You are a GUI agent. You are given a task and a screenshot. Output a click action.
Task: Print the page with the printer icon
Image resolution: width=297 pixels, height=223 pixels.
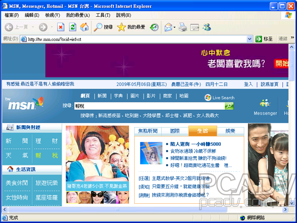(183, 27)
